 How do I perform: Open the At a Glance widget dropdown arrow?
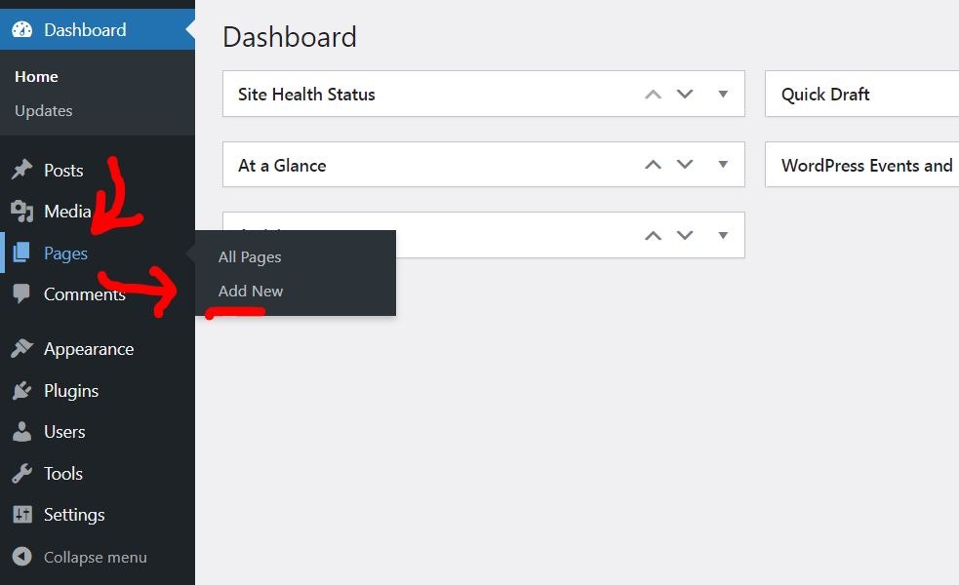coord(722,165)
